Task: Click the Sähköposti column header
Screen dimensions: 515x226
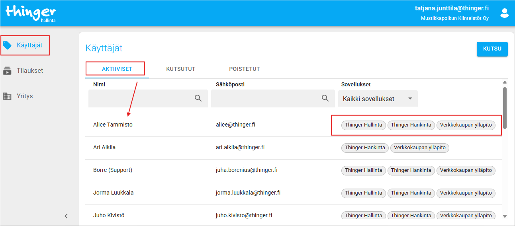Action: click(230, 84)
